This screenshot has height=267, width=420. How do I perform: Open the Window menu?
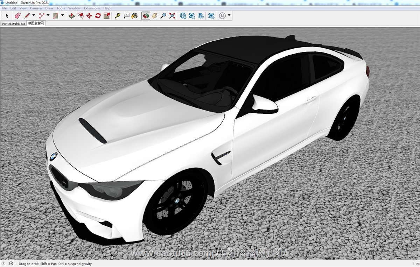(74, 8)
